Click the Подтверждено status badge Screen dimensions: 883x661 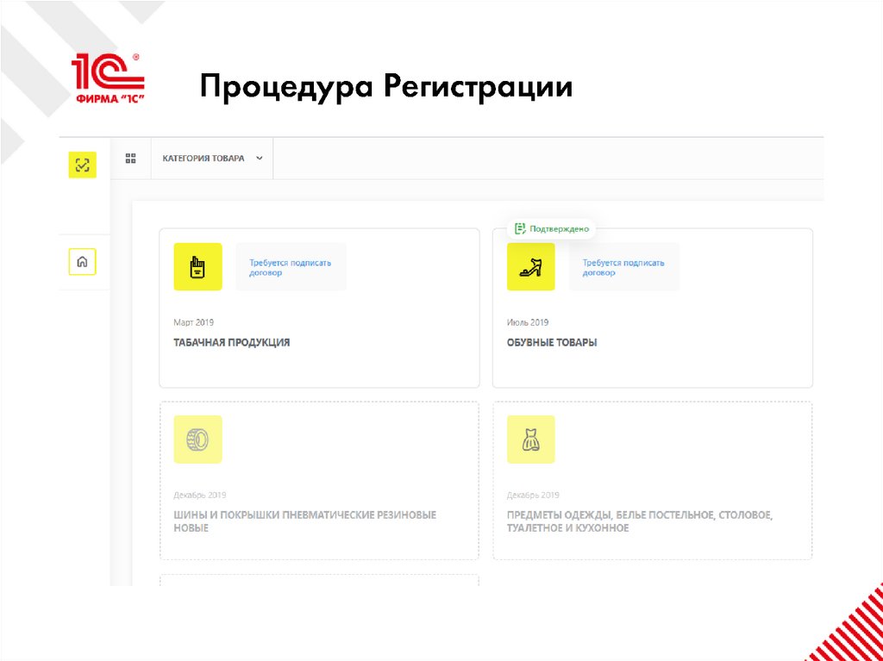(x=551, y=229)
